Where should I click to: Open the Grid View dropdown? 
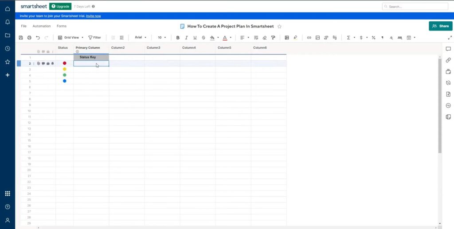[x=71, y=38]
